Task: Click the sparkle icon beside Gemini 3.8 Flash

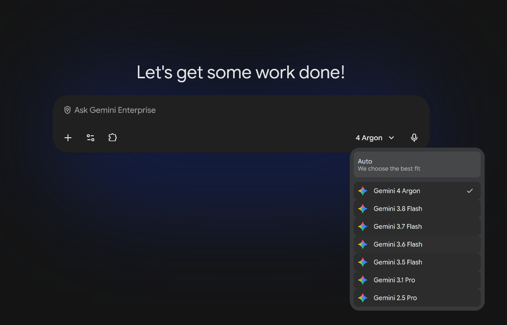Action: (x=363, y=209)
